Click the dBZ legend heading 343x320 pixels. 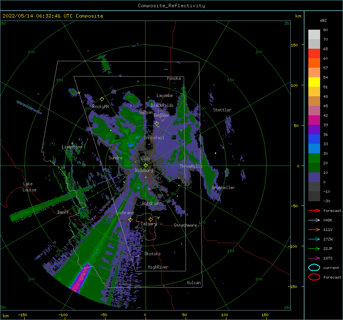click(323, 20)
